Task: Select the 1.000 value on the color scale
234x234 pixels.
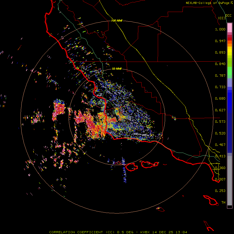Action: (220, 29)
